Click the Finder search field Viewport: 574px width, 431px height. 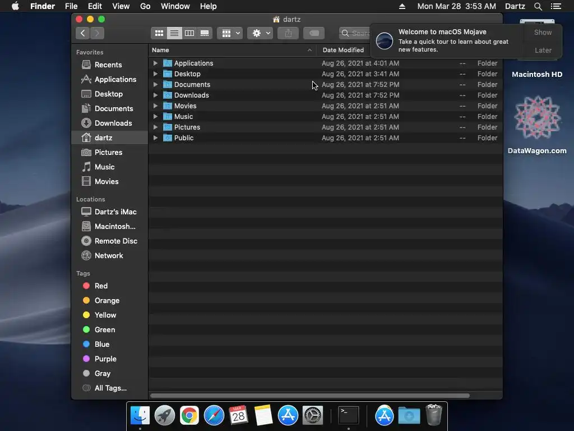coord(355,33)
